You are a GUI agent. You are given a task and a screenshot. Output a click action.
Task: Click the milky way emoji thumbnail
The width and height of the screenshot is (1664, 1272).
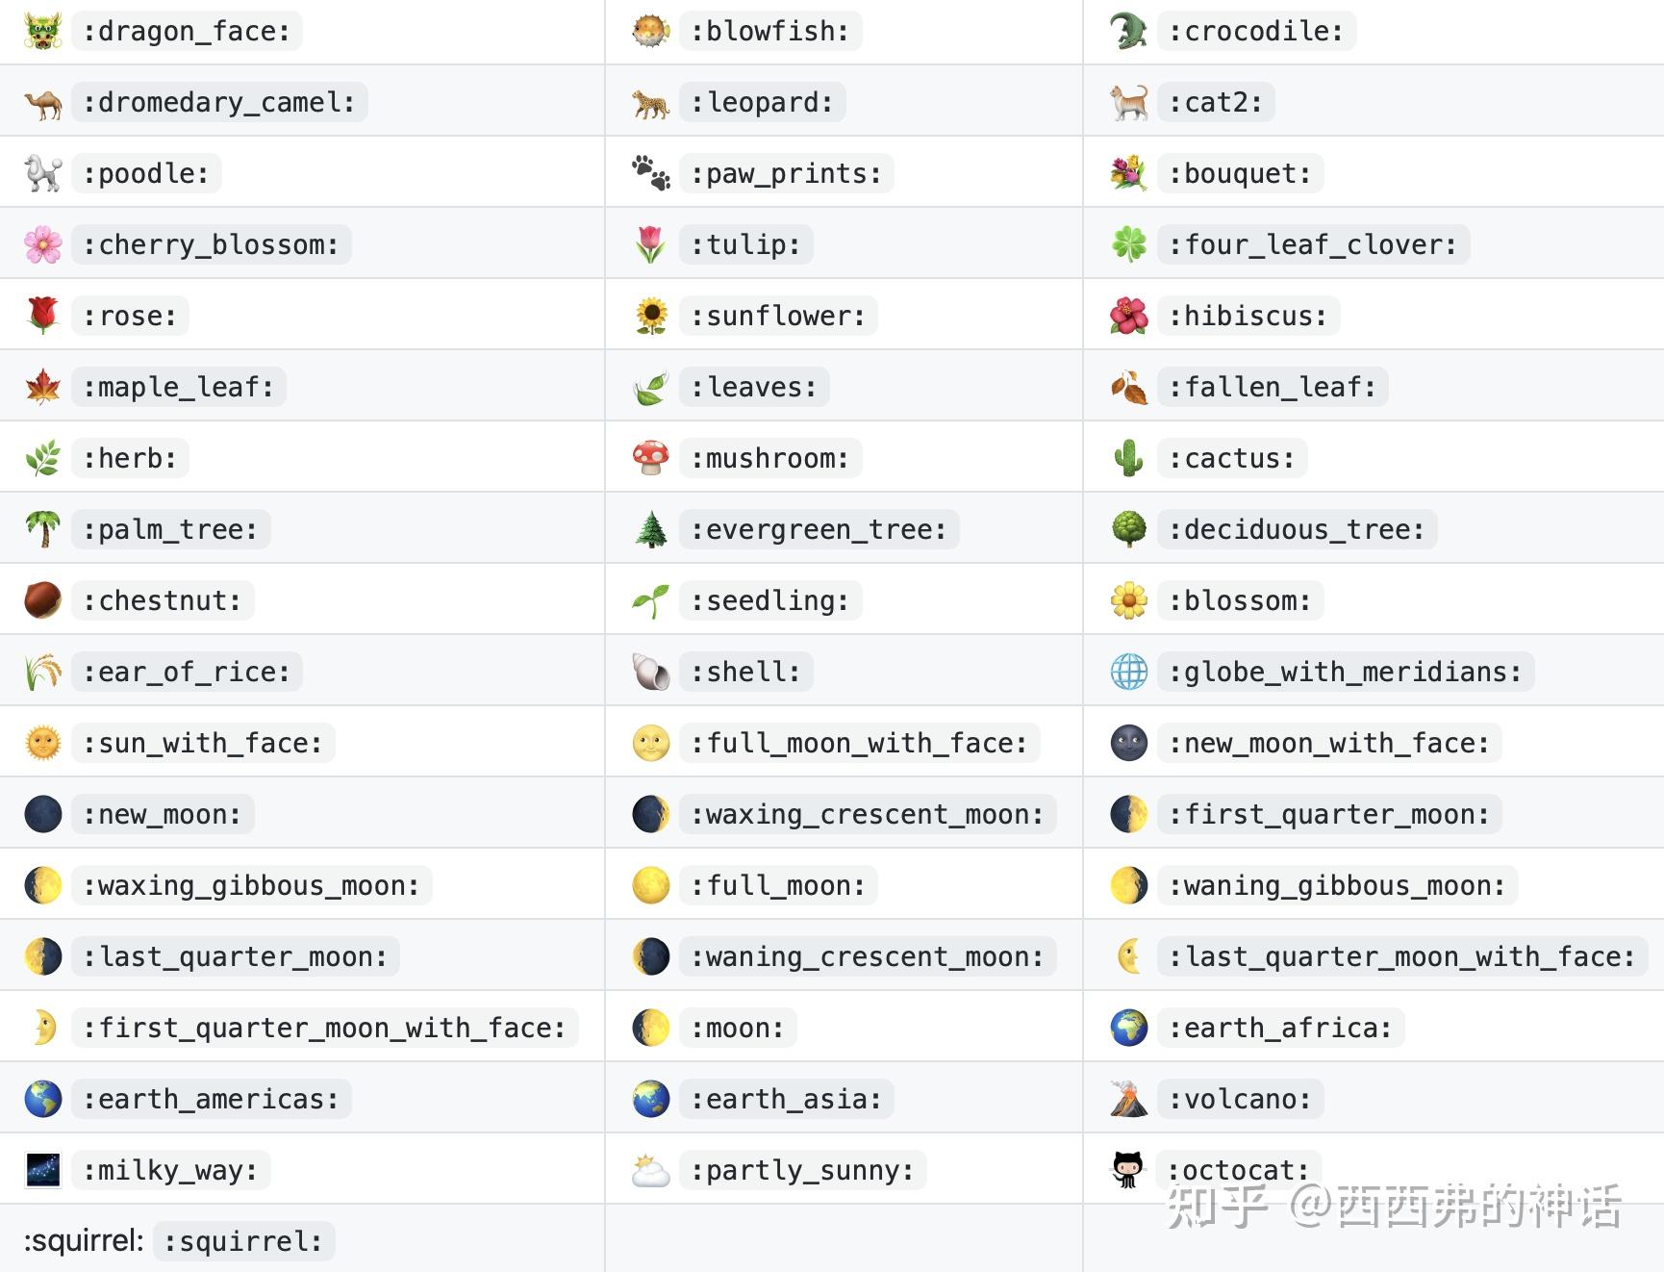(42, 1170)
